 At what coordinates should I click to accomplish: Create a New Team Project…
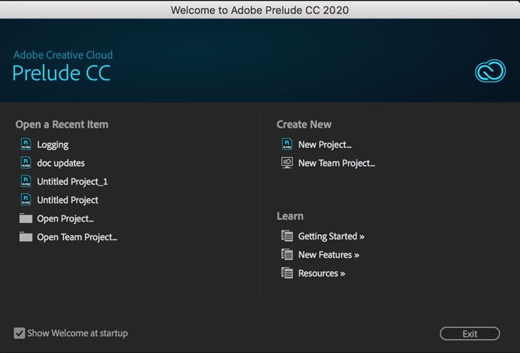tap(337, 163)
